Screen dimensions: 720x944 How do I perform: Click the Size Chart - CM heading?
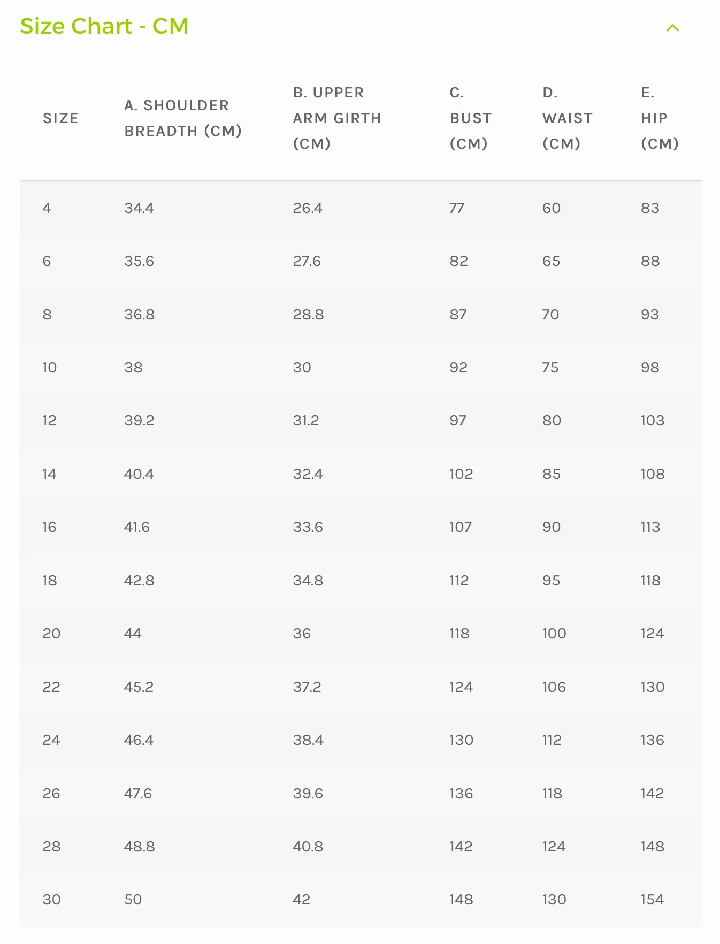[x=104, y=26]
